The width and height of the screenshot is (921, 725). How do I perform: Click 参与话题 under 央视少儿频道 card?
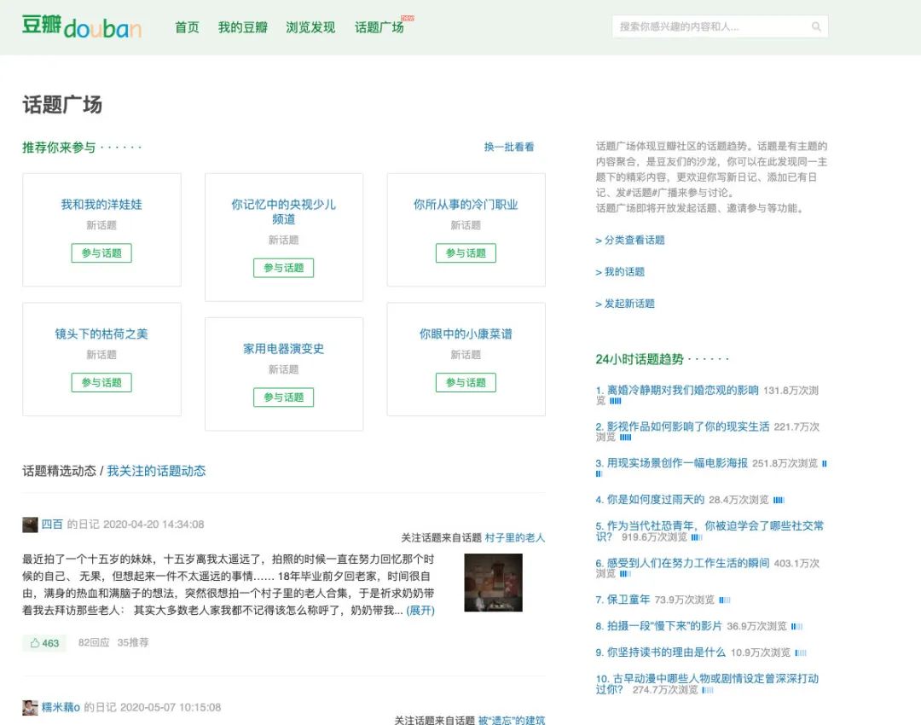(284, 268)
